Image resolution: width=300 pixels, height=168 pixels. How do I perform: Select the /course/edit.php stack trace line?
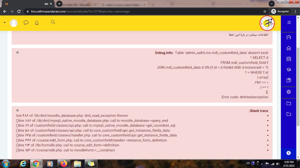point(65,150)
